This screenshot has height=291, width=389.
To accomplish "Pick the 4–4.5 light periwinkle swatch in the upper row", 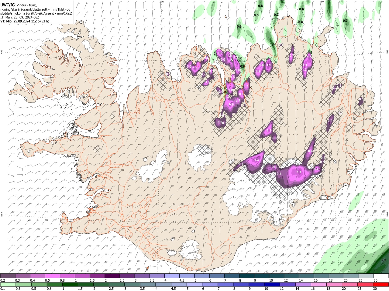I will (172, 276).
